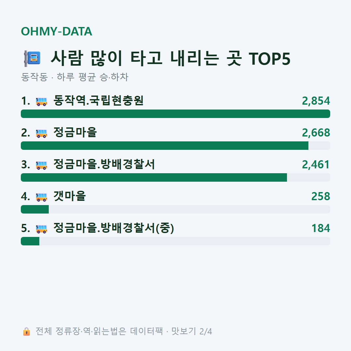Click the OHMY-DATA brand label
The width and height of the screenshot is (351, 351).
pyautogui.click(x=57, y=31)
